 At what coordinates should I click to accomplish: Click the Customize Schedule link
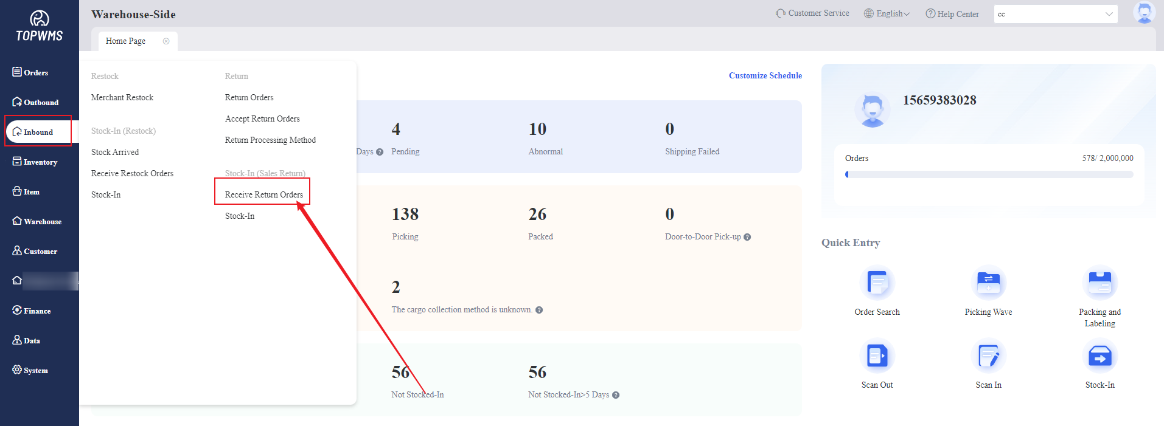(765, 75)
